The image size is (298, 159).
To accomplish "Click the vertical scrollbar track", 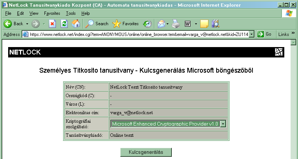I will pos(293,103).
